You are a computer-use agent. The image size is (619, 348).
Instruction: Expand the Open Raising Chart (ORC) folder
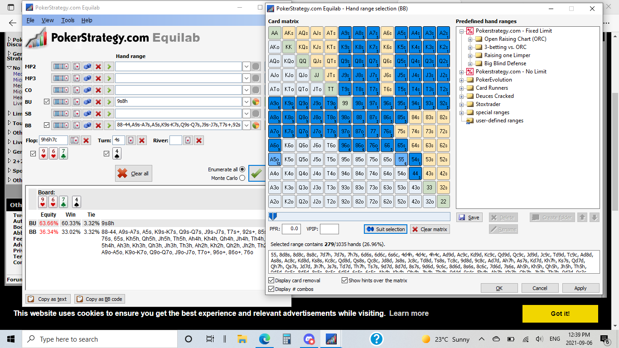click(470, 39)
